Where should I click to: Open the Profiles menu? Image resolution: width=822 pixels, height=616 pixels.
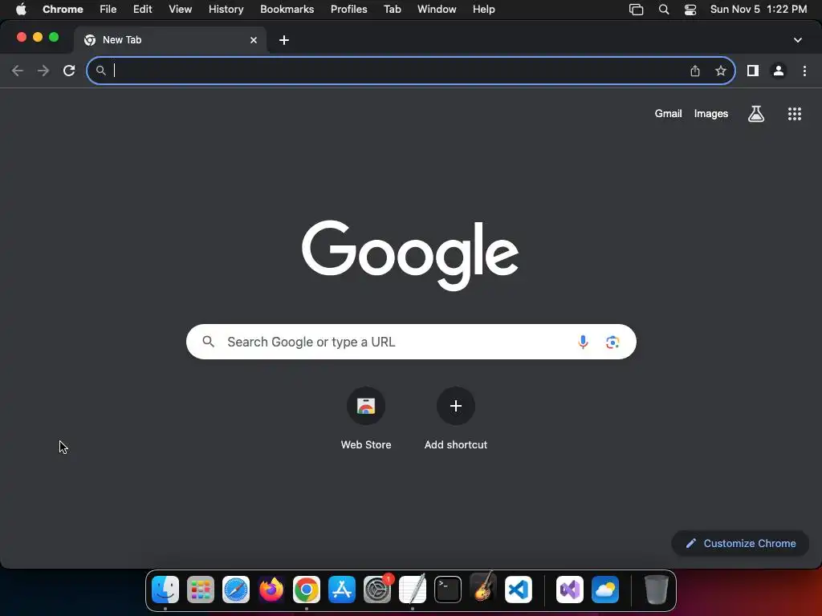(x=348, y=10)
